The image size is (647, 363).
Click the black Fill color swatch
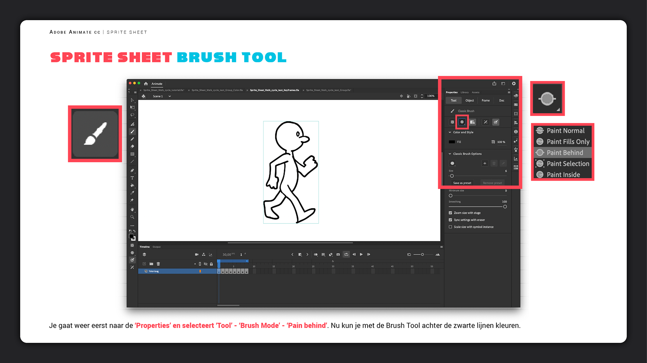(x=452, y=142)
